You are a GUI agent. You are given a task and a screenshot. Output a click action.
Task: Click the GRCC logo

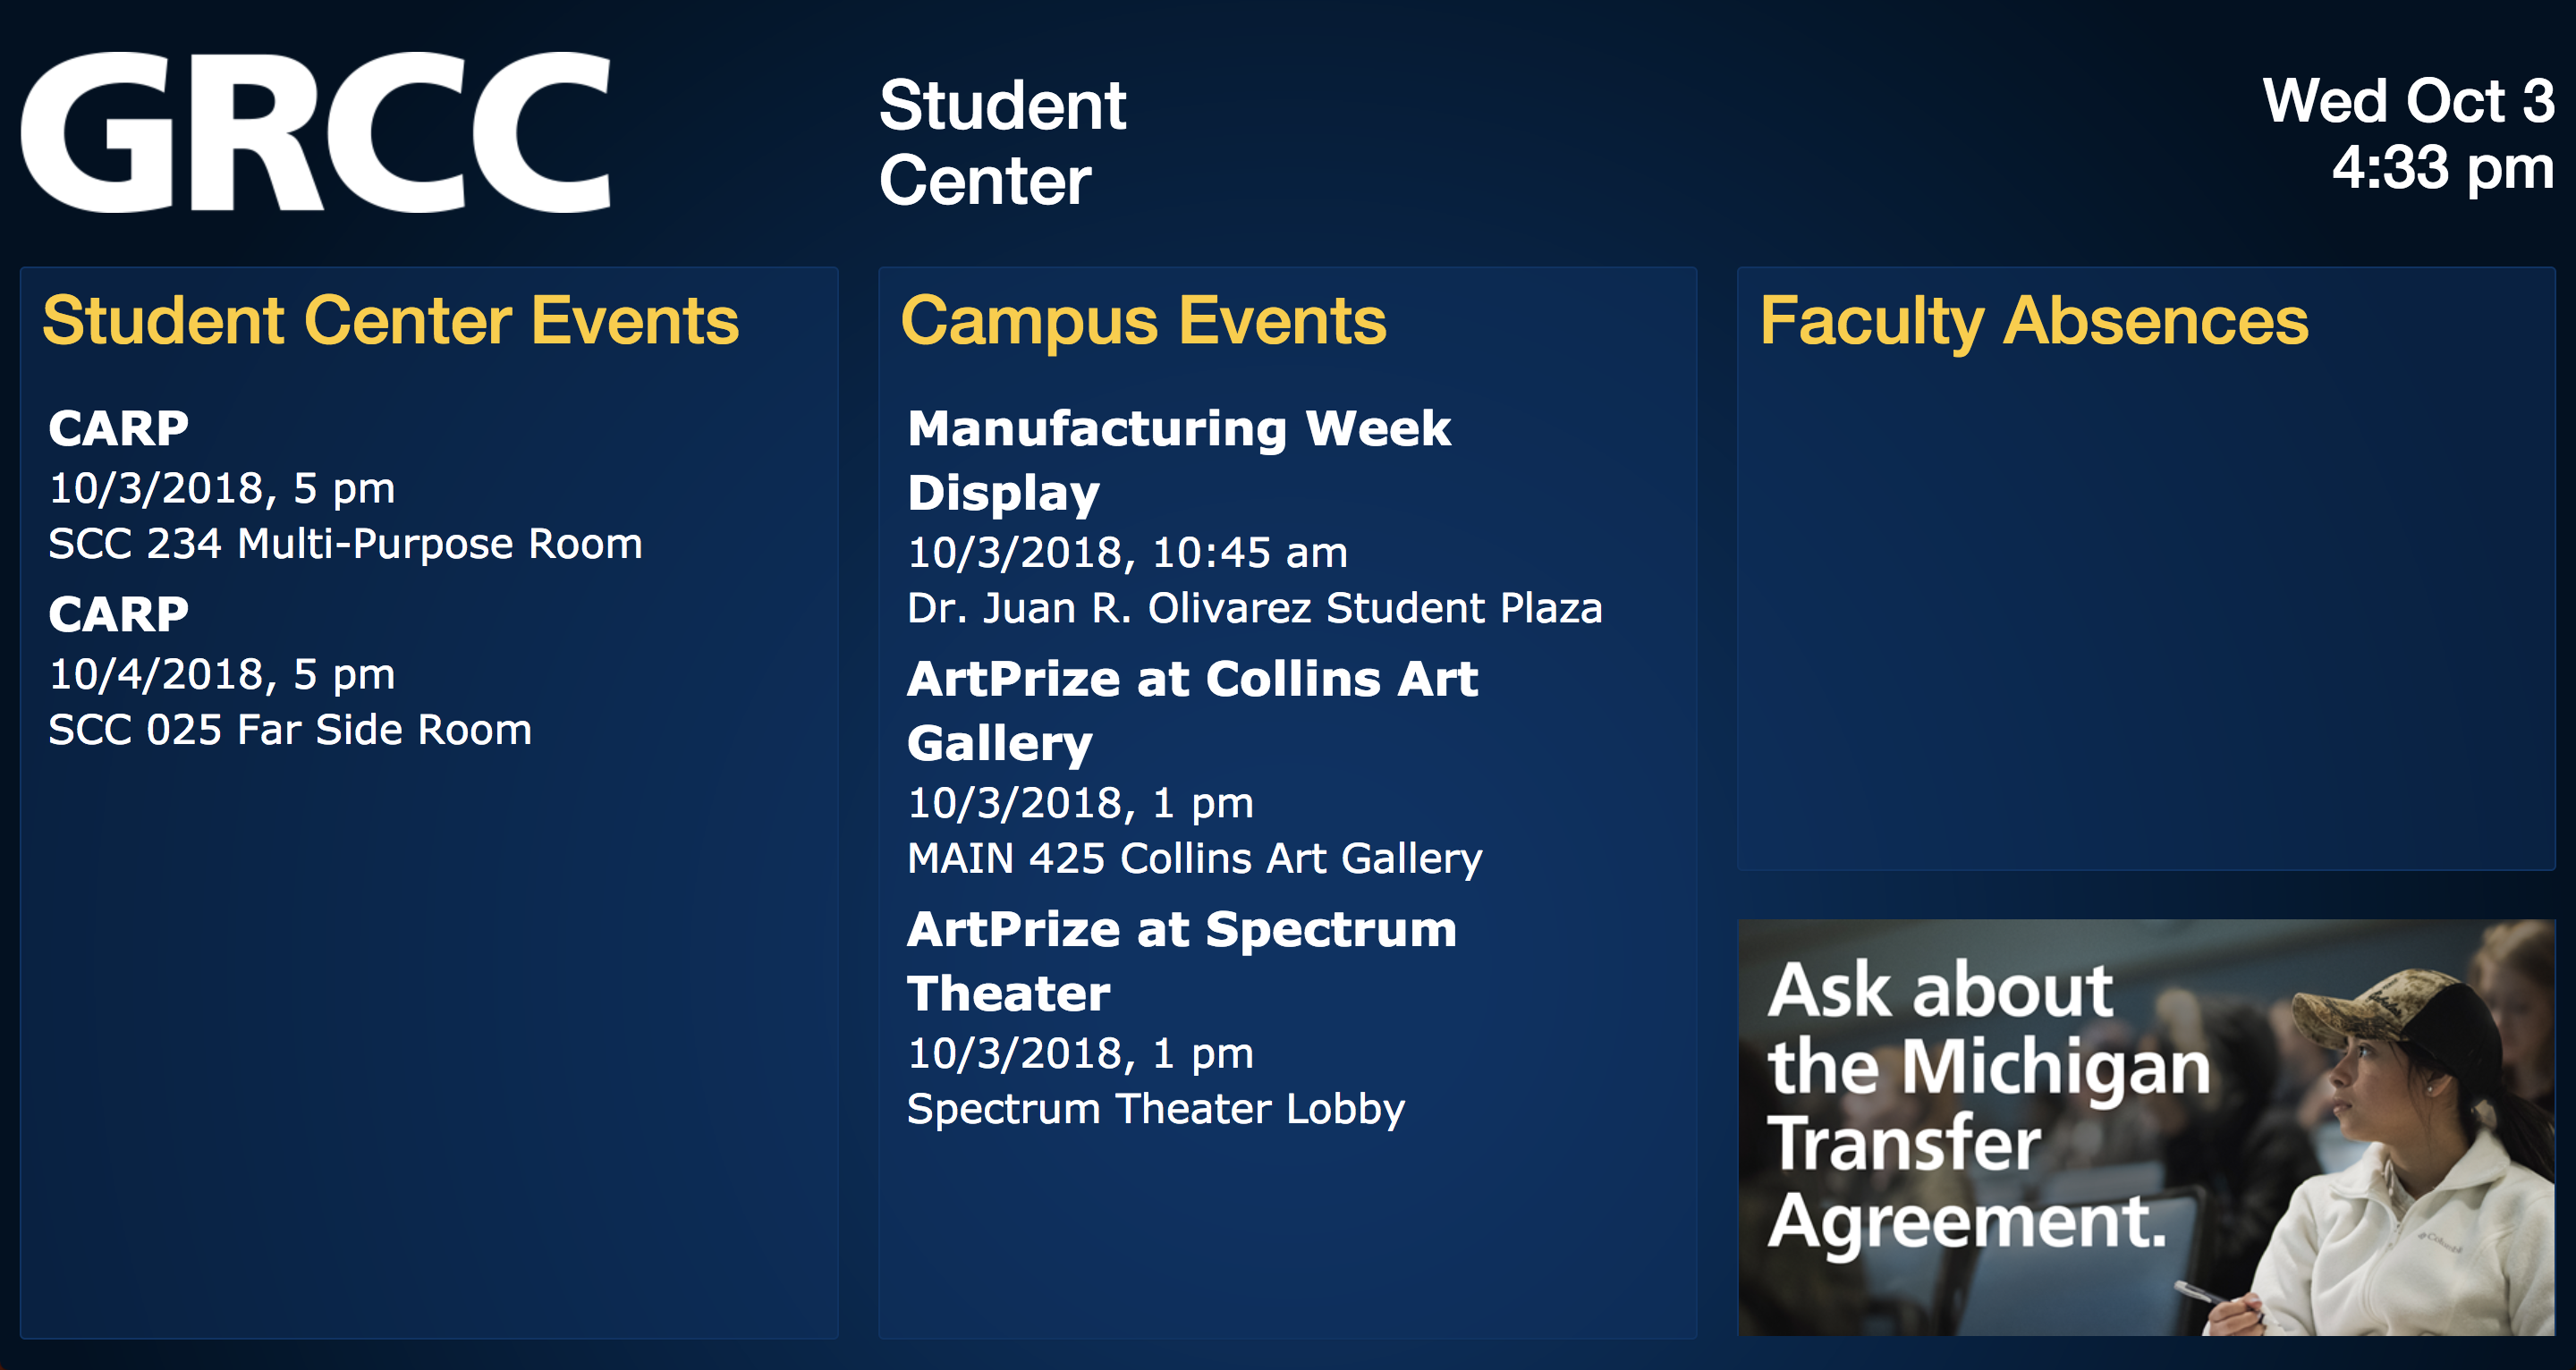point(316,132)
